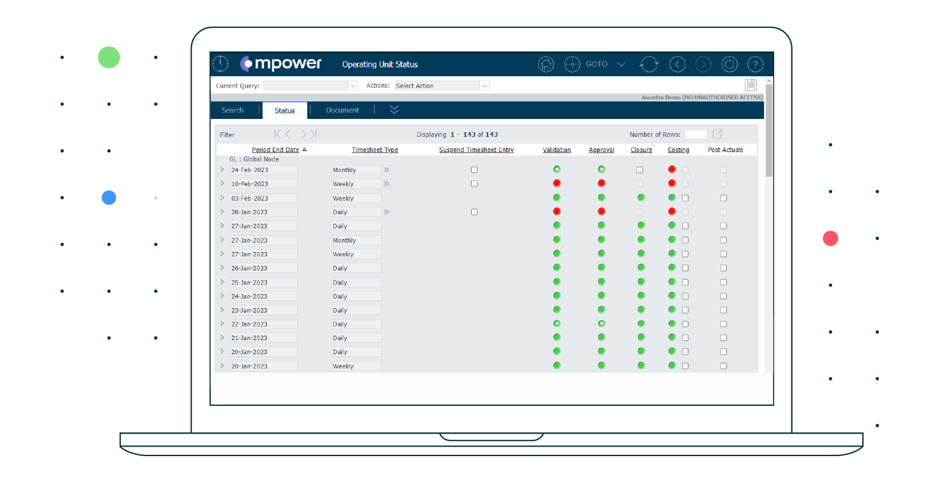The width and height of the screenshot is (947, 478).
Task: Switch to the Search tab
Action: 233,111
